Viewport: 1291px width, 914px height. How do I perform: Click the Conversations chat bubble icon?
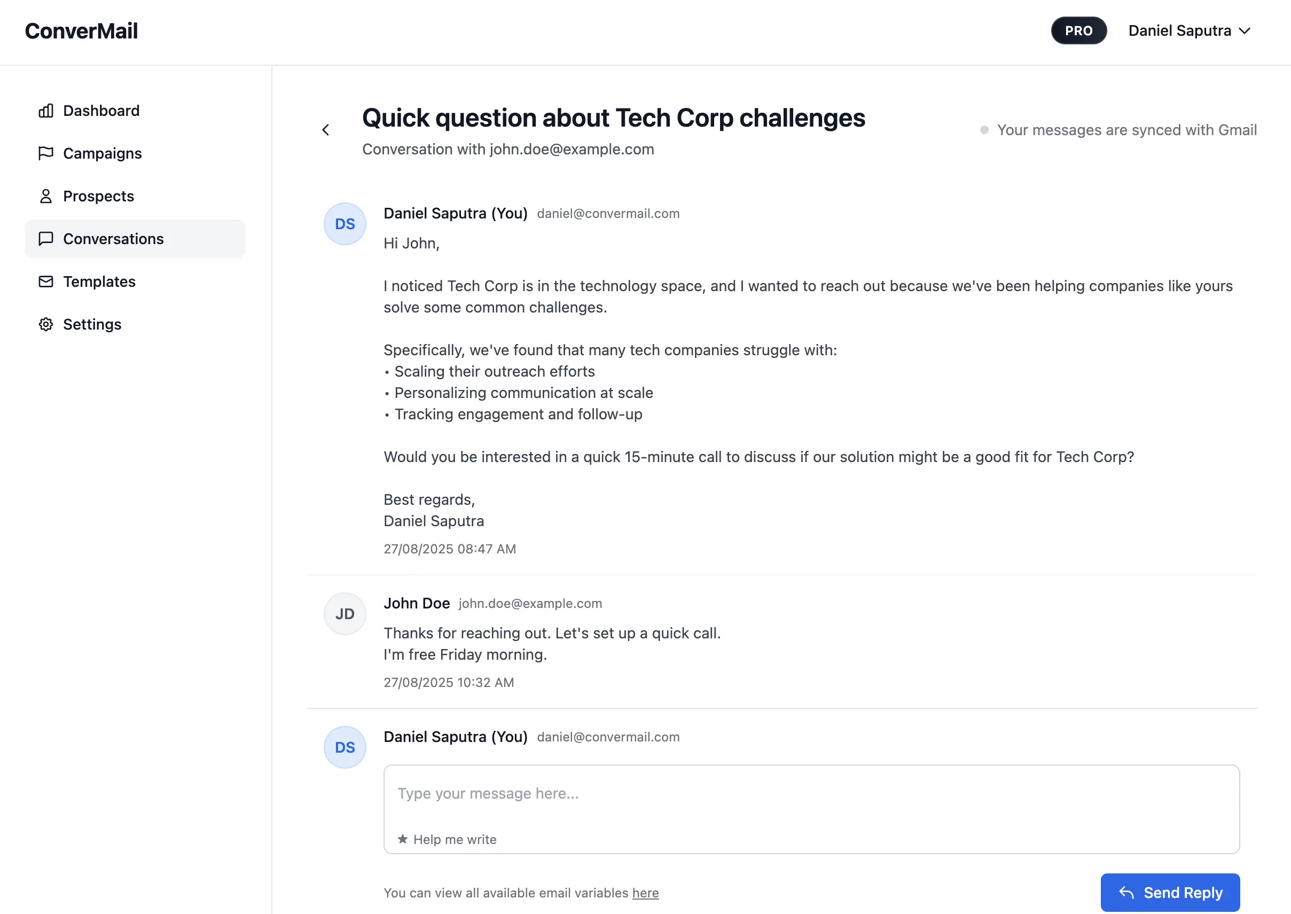(45, 239)
